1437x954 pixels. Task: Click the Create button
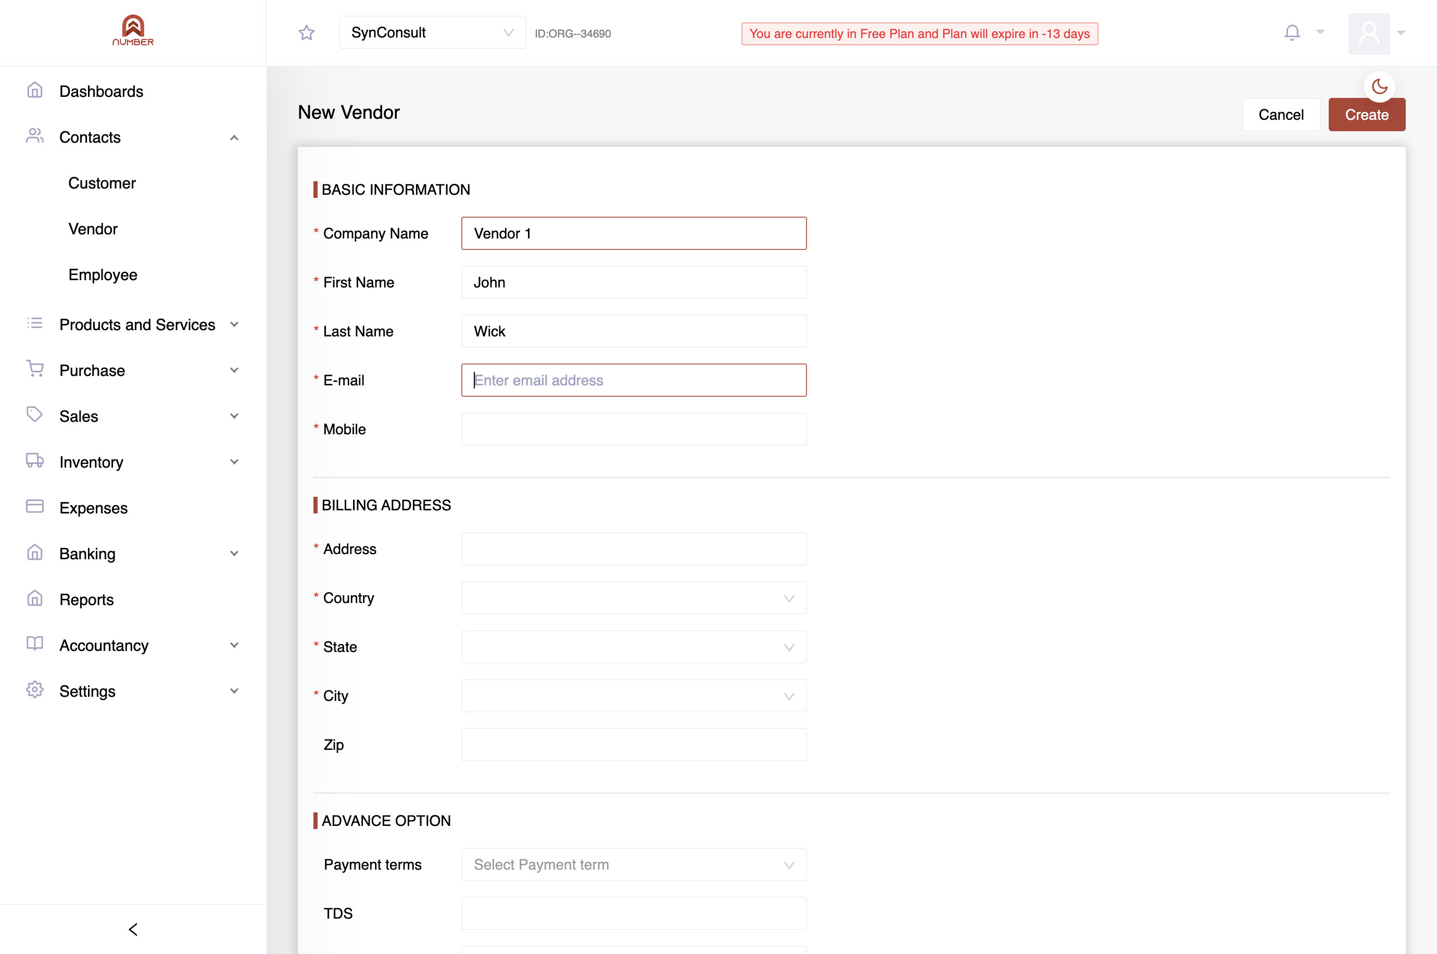pyautogui.click(x=1367, y=115)
